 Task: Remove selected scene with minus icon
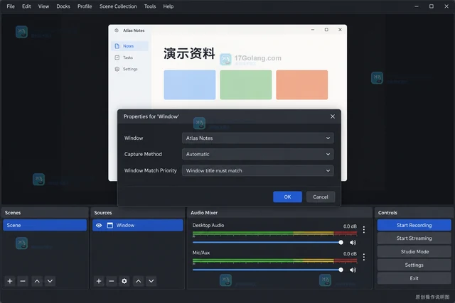[23, 281]
